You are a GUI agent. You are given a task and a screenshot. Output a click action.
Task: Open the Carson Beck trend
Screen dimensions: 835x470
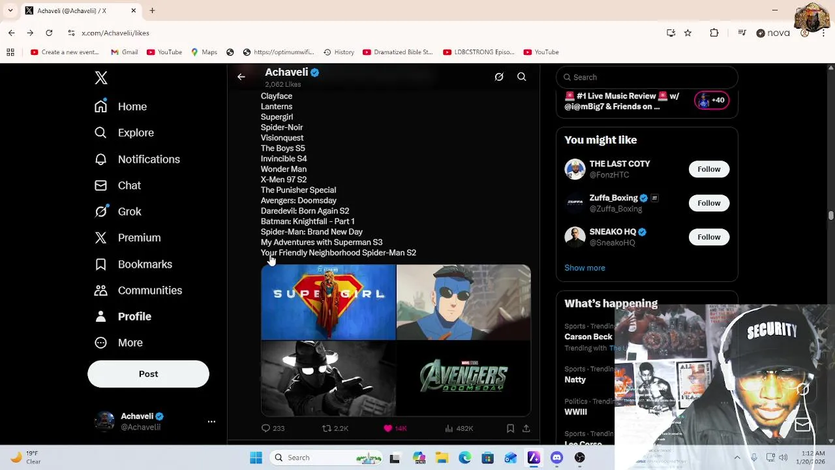click(588, 337)
